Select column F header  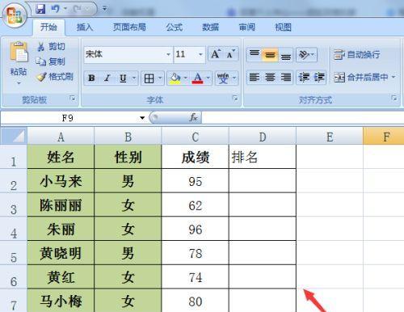384,137
